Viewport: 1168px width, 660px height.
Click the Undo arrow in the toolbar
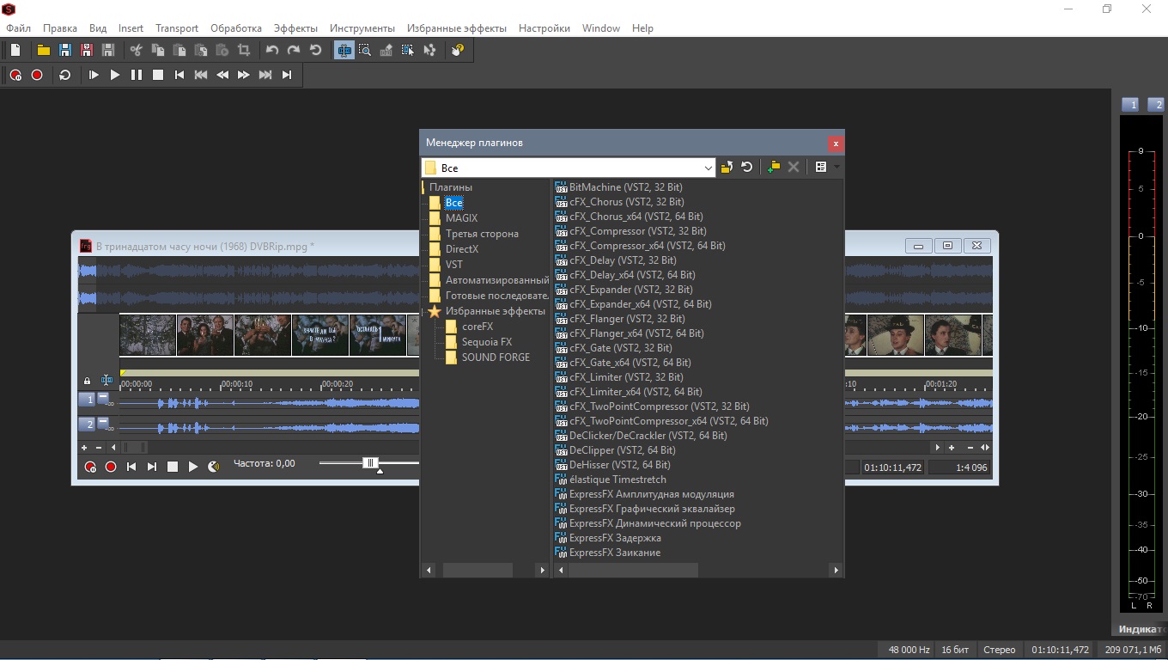tap(272, 51)
